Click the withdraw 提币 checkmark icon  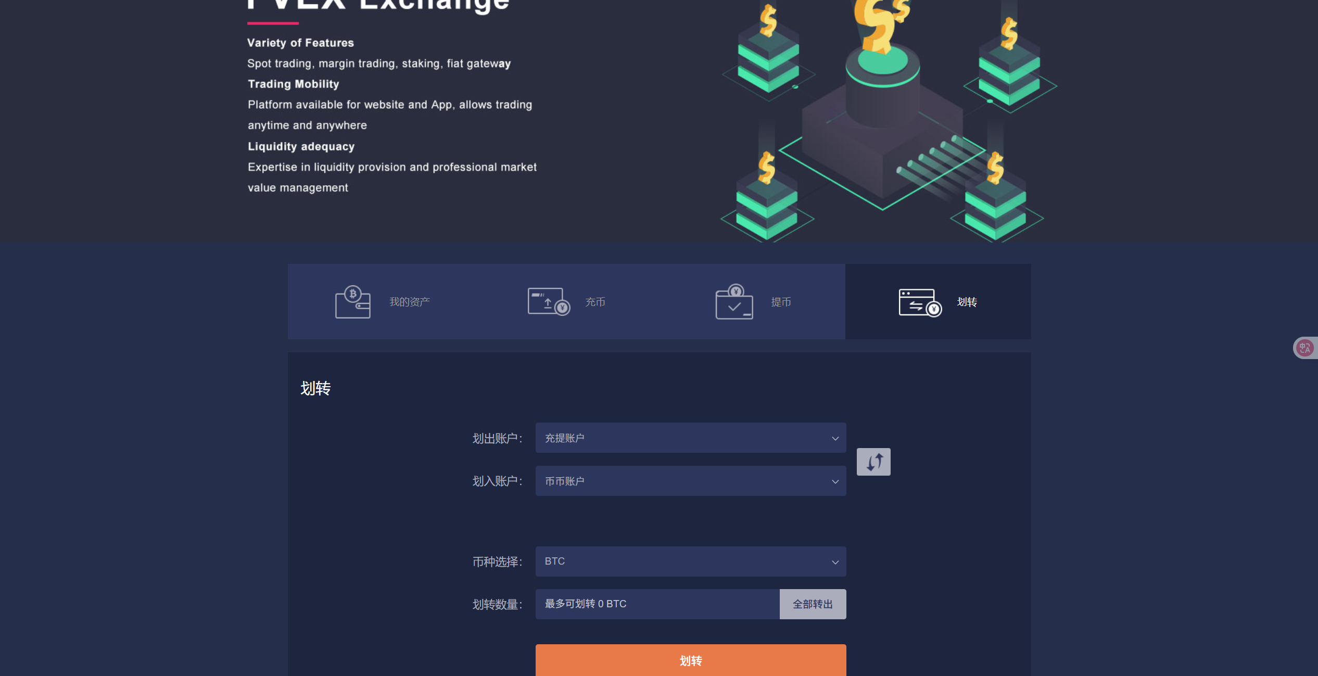click(734, 302)
